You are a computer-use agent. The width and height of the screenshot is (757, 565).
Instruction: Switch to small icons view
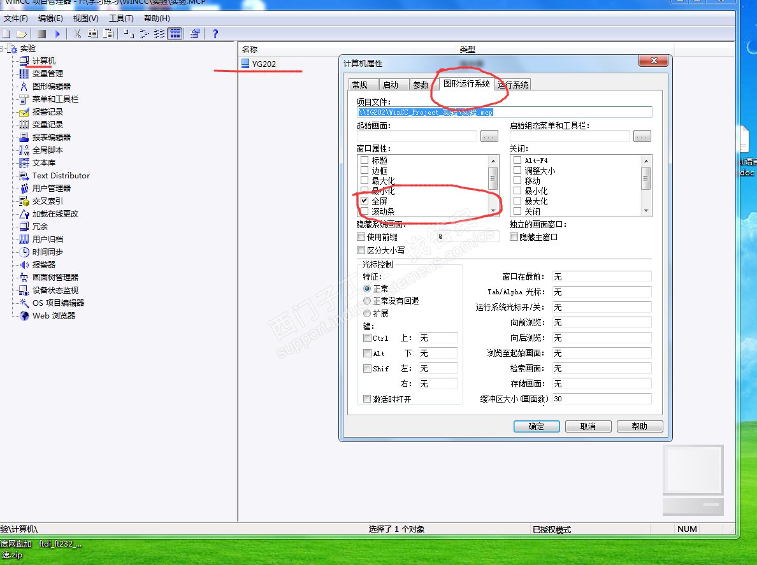point(144,34)
